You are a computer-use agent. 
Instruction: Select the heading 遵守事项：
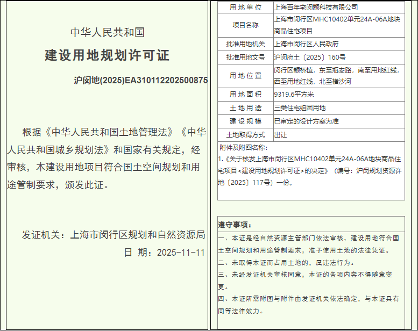tap(235, 225)
